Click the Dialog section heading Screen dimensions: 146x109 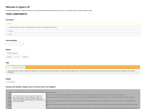pos(8,79)
